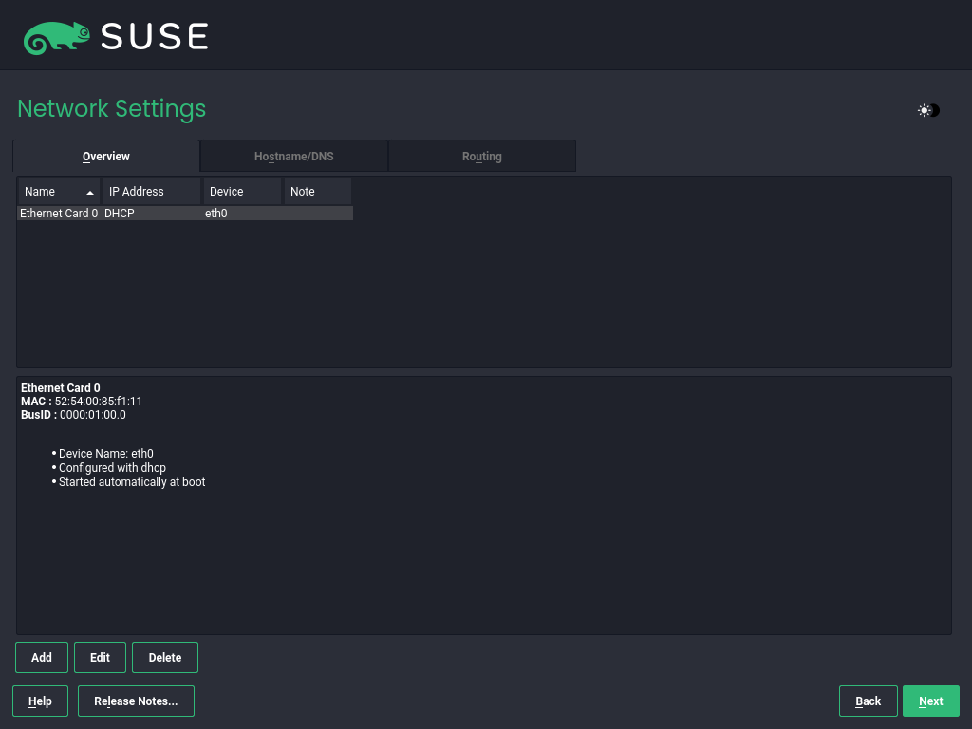The image size is (972, 729).
Task: Add a new network interface
Action: pos(41,657)
